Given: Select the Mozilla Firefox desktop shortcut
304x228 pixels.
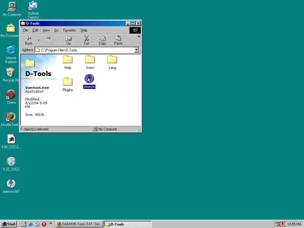Looking at the screenshot, I should tap(10, 119).
